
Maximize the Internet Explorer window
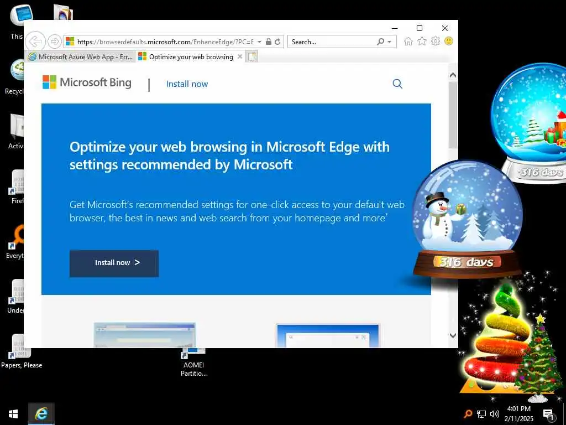(x=420, y=28)
